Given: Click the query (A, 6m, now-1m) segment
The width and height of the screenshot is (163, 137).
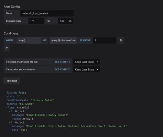Looking at the screenshot, I should pos(63,40).
